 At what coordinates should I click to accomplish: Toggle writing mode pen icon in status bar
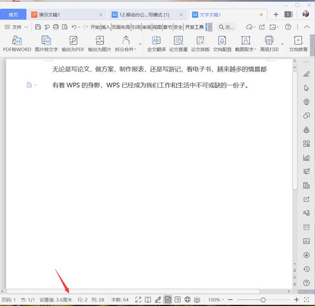tap(158, 300)
